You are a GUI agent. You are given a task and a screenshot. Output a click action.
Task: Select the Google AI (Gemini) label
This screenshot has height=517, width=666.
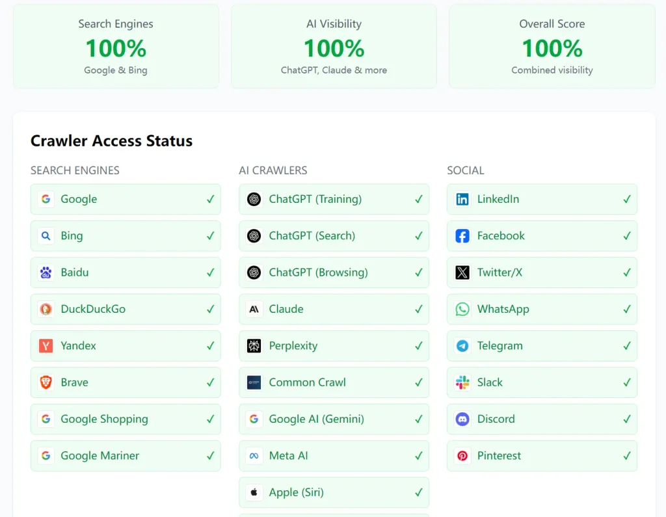316,419
